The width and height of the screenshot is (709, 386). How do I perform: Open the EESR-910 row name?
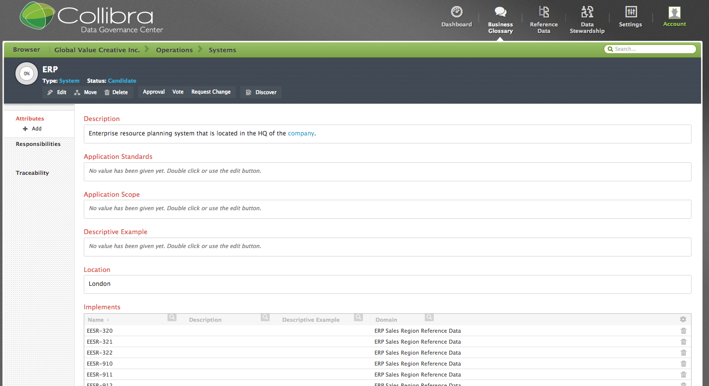tap(100, 364)
